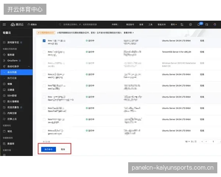Click the 迁移上云 sidebar icon

coord(4,119)
